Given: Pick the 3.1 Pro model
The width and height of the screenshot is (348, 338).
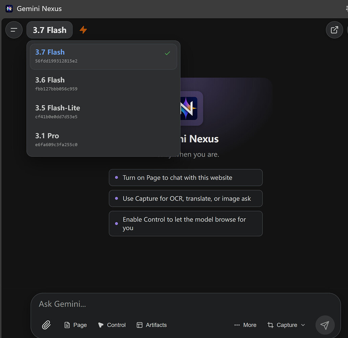Looking at the screenshot, I should point(104,140).
